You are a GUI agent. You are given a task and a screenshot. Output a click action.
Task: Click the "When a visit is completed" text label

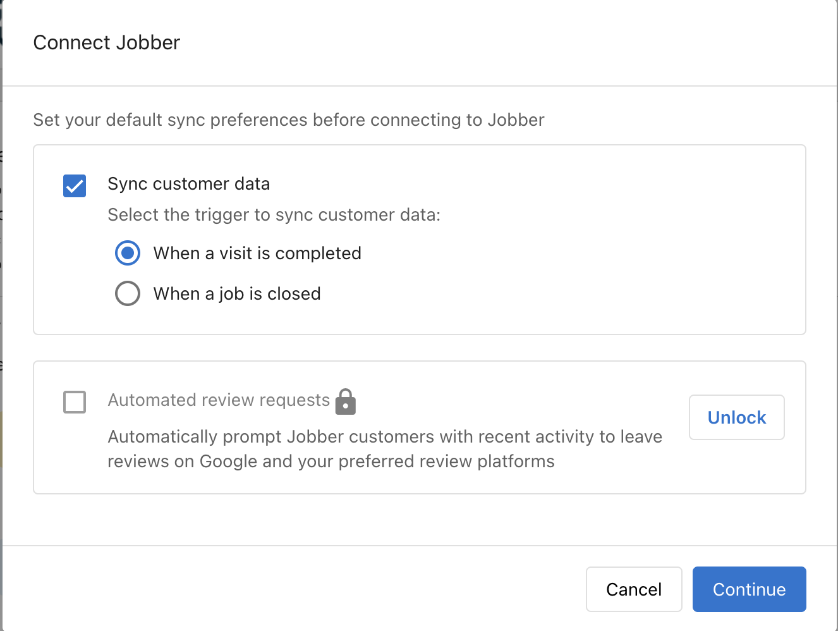coord(257,253)
